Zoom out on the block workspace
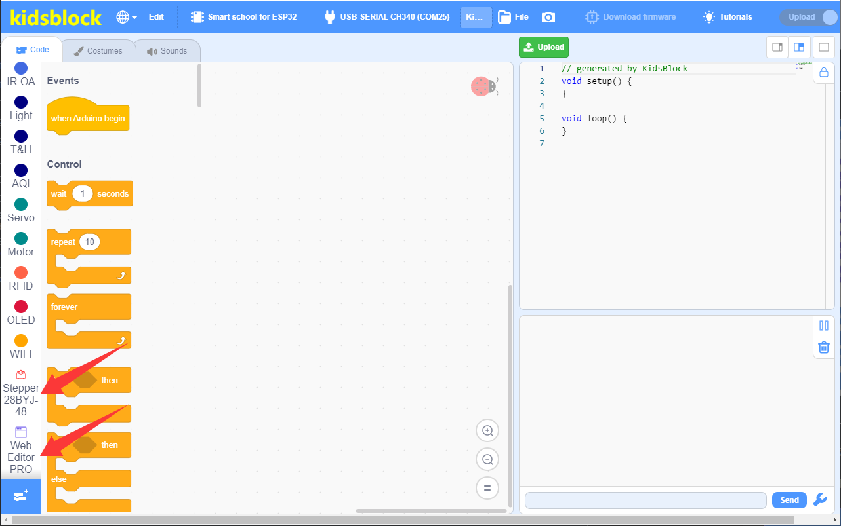 (487, 460)
